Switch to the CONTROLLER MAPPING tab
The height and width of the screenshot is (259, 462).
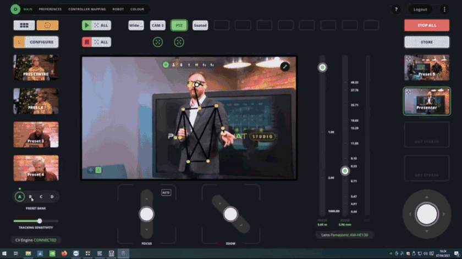87,9
